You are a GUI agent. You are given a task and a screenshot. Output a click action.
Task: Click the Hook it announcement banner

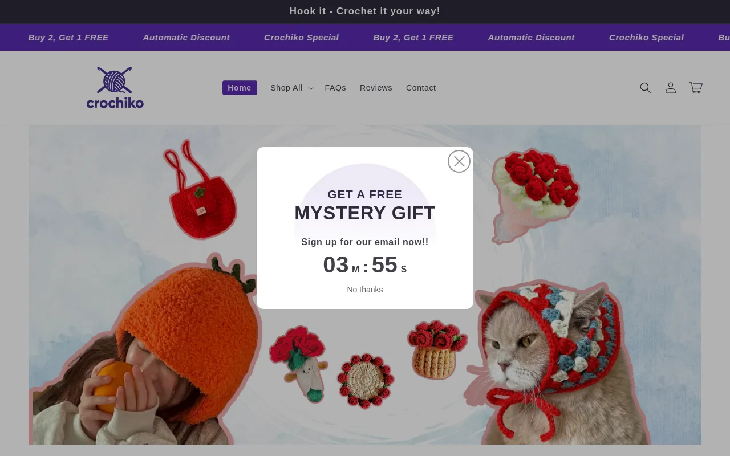(x=365, y=11)
